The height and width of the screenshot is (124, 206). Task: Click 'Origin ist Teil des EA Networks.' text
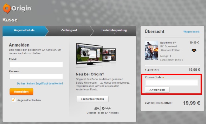[103, 113]
